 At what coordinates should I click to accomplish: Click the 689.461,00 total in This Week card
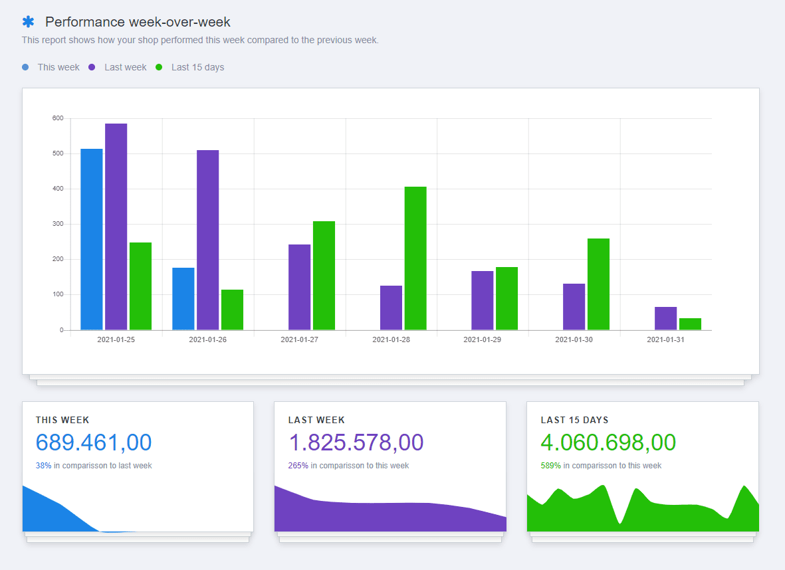94,442
